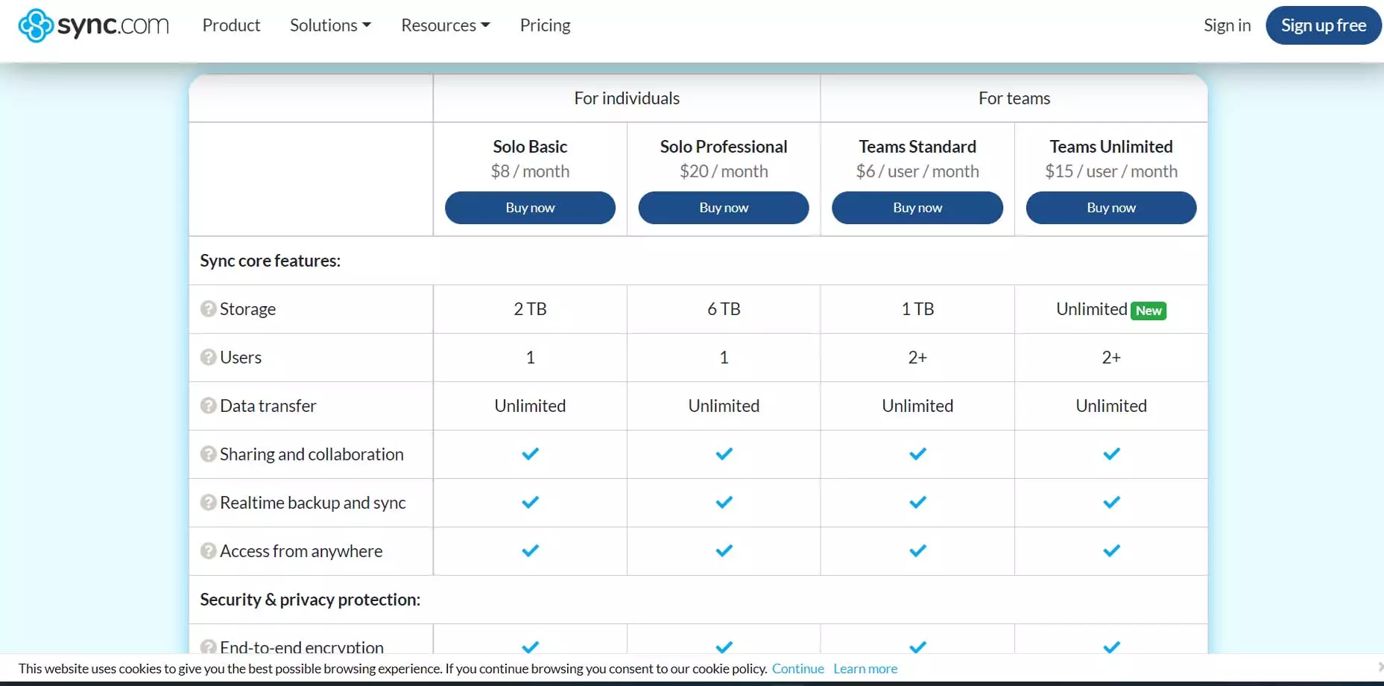The image size is (1384, 686).
Task: Click Teams Standard Access from anywhere checkmark
Action: (x=917, y=550)
